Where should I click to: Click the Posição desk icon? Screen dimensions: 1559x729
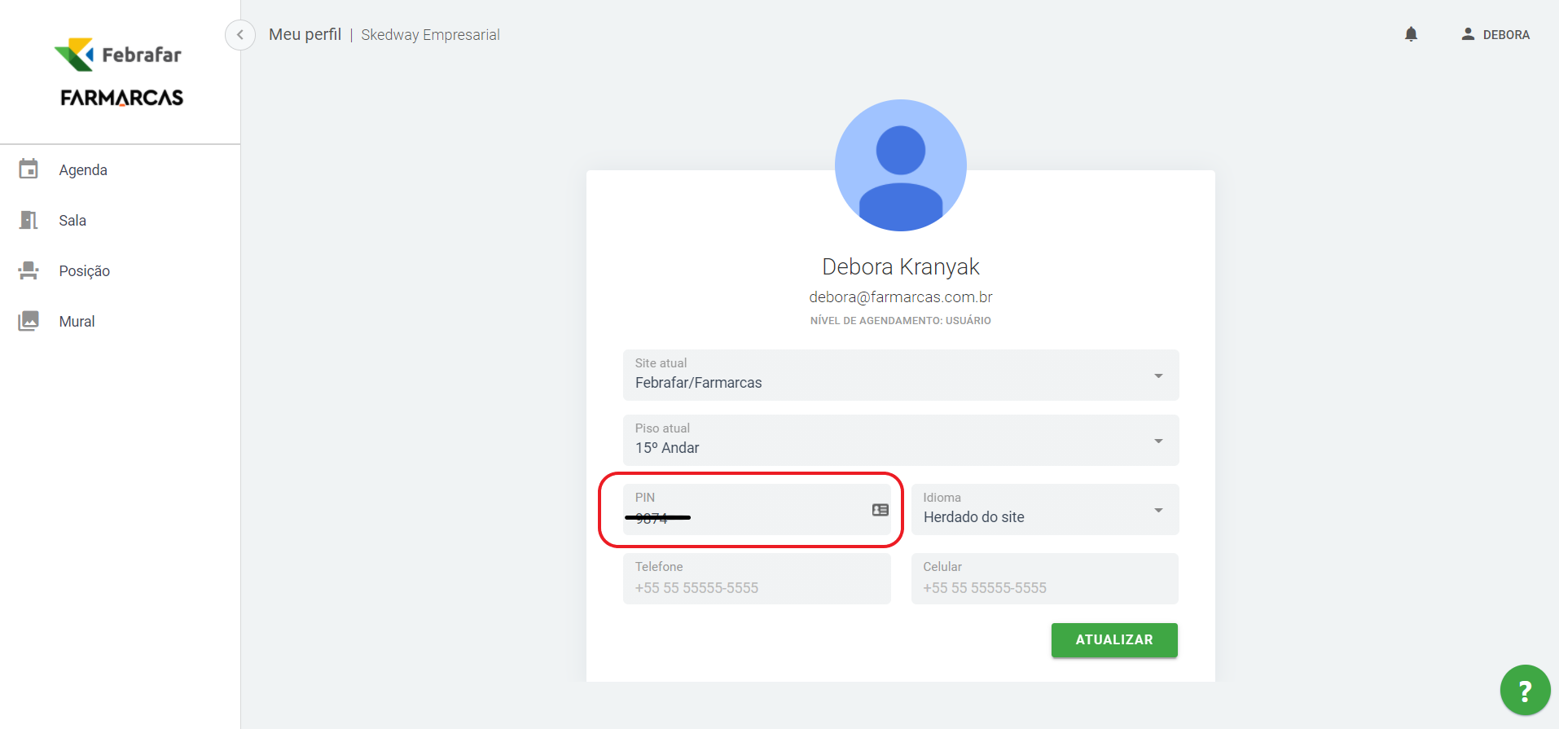(29, 270)
